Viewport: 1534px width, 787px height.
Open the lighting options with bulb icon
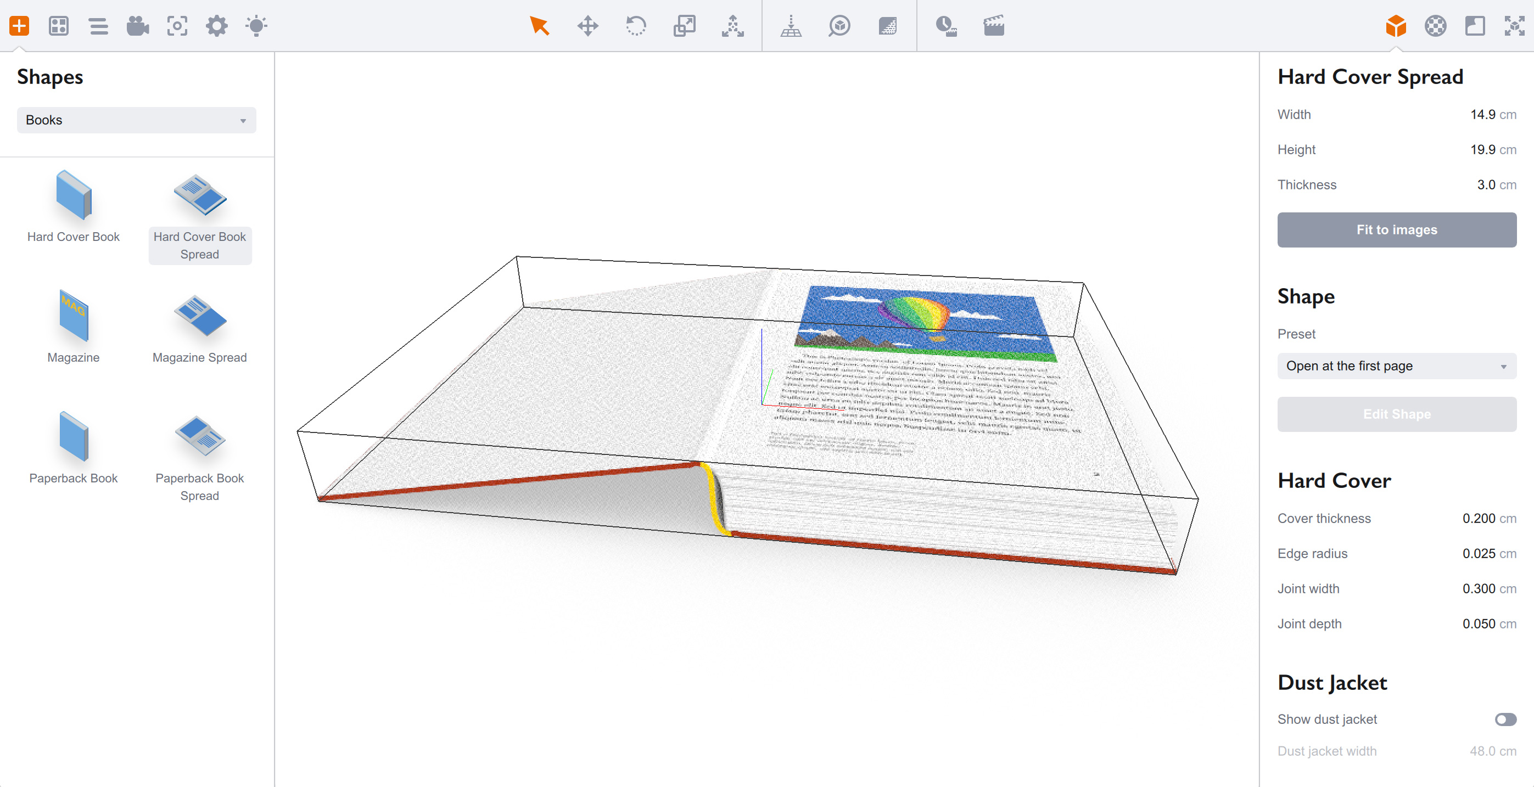[x=255, y=26]
